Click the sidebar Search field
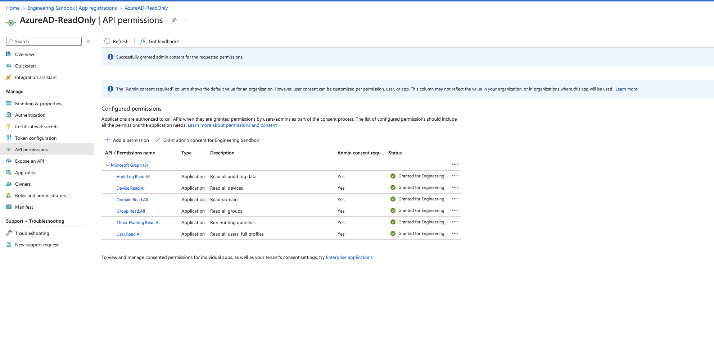This screenshot has height=357, width=714. point(44,41)
